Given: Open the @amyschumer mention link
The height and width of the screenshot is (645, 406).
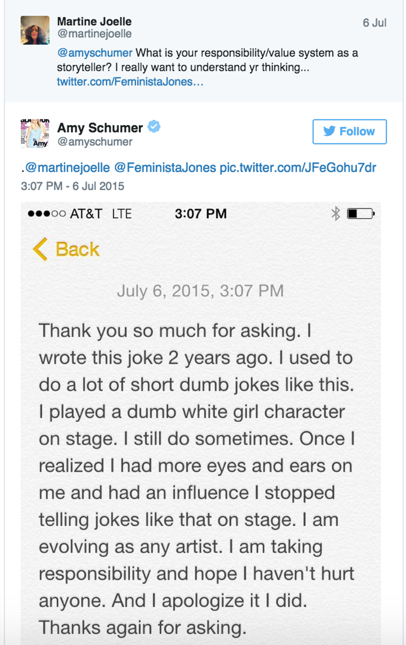Looking at the screenshot, I should point(95,53).
